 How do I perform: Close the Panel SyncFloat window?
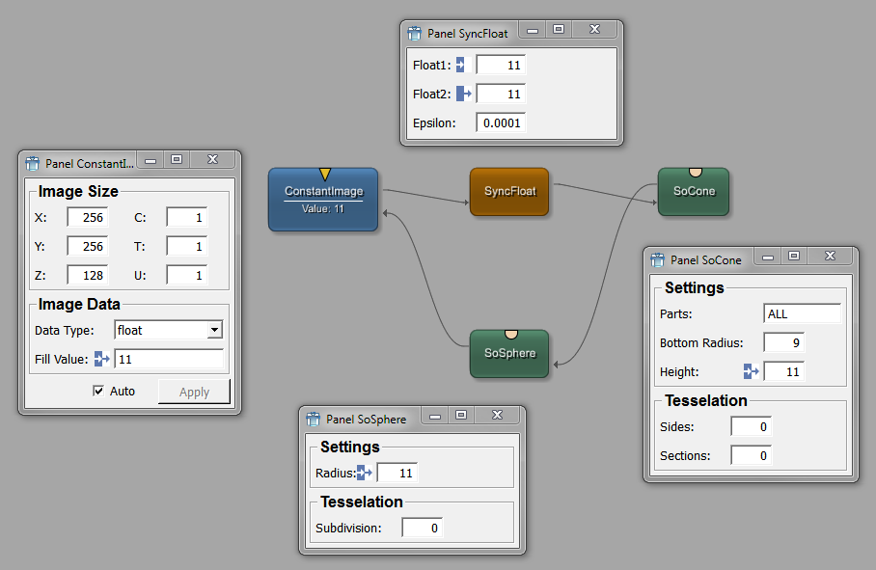click(x=594, y=30)
